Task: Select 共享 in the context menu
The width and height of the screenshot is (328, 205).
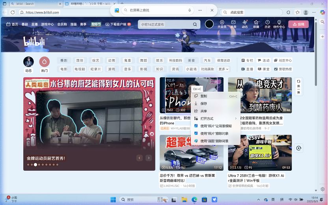Action: coord(203,111)
